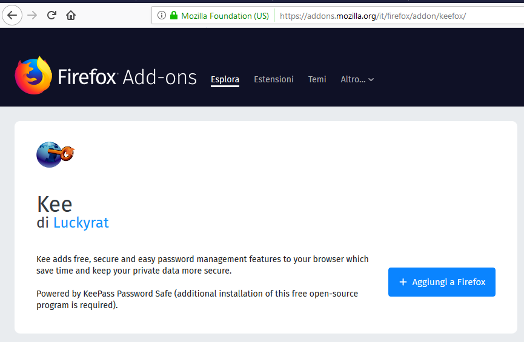The height and width of the screenshot is (342, 524).
Task: Click the Forward arrow navigation button
Action: [32, 15]
